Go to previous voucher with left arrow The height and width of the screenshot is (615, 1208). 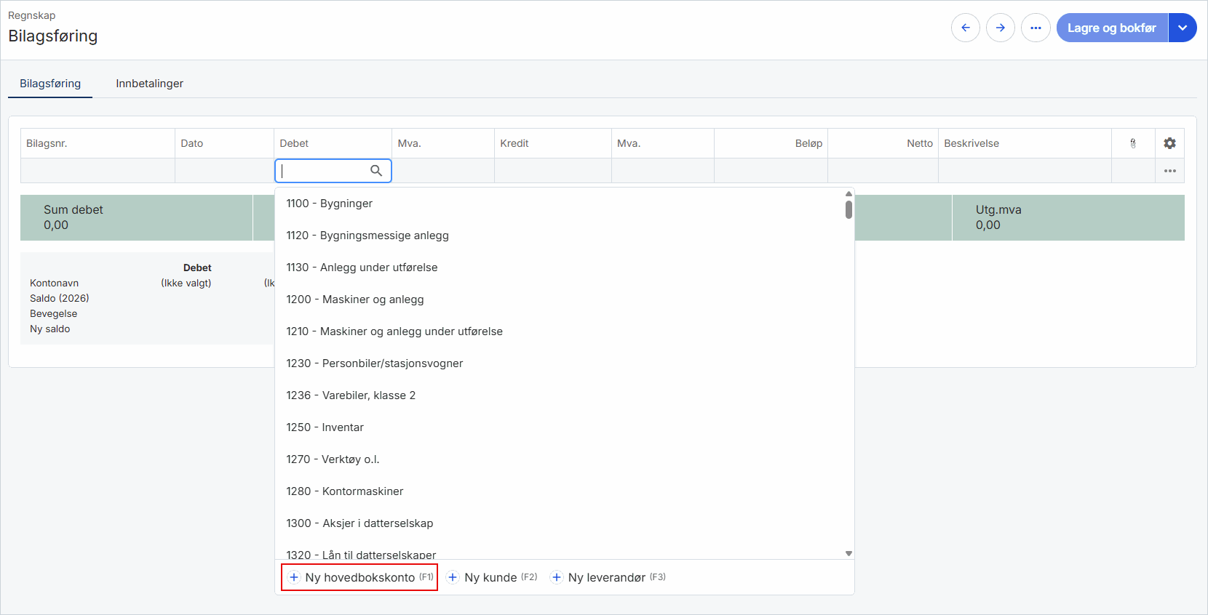click(x=966, y=28)
